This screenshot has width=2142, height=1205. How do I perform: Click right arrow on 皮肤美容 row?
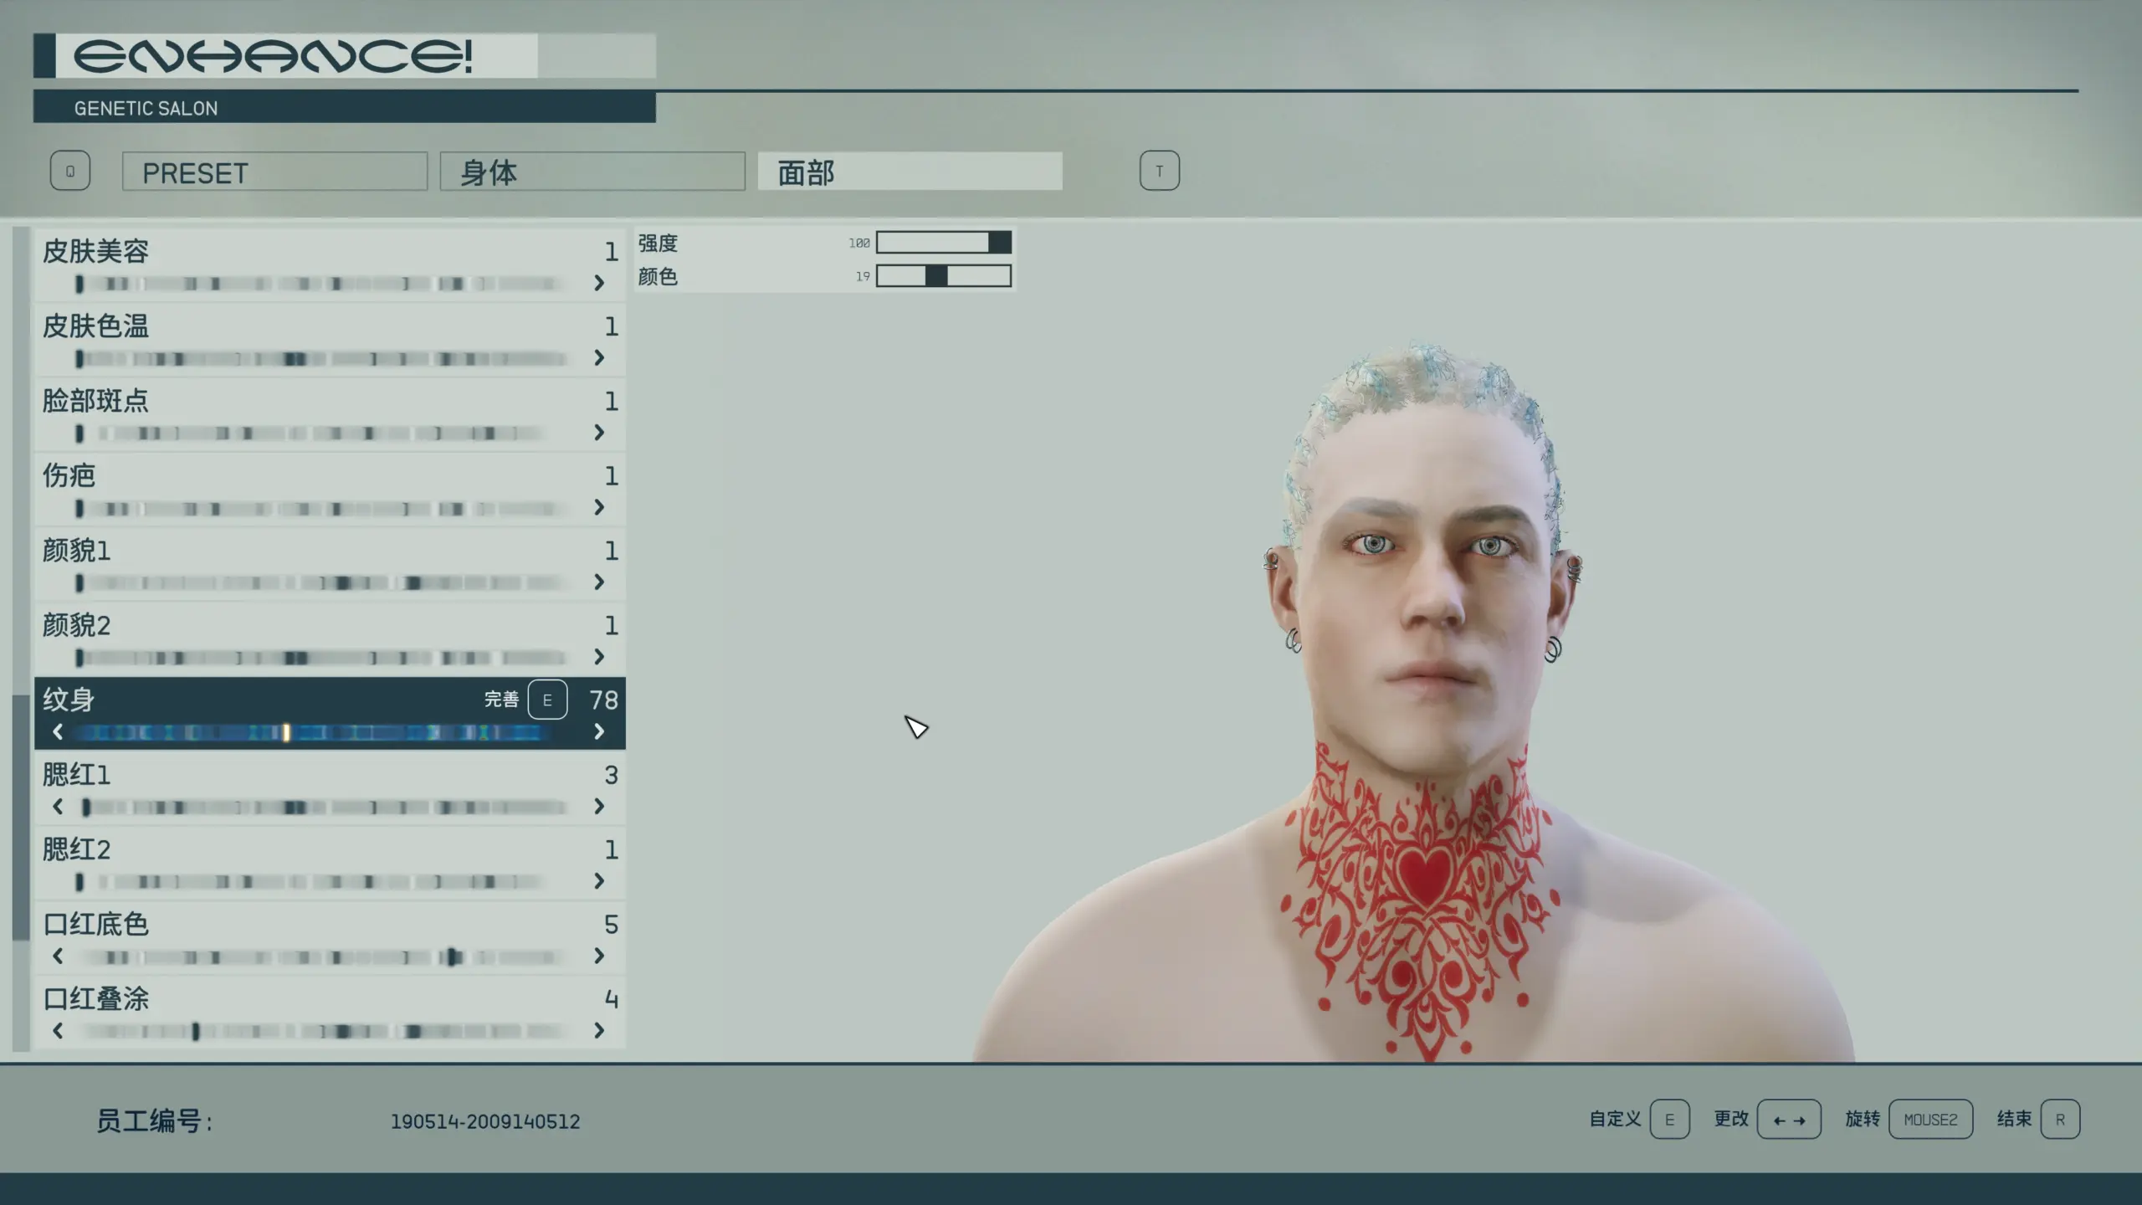pos(599,284)
